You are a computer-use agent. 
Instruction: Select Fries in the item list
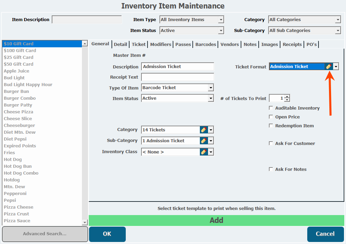[x=42, y=153]
